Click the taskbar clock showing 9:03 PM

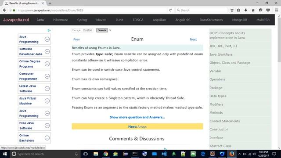click(x=263, y=154)
